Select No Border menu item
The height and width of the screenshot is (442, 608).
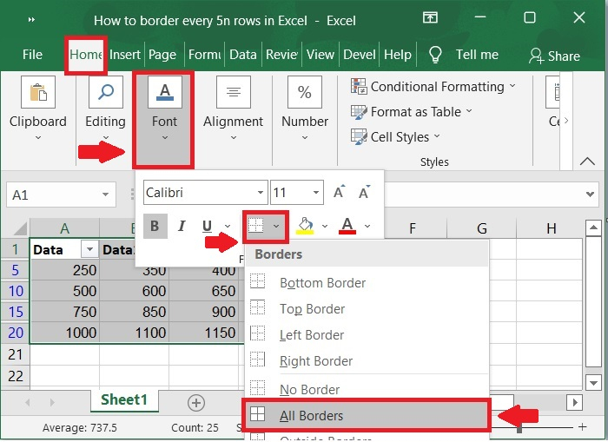pyautogui.click(x=367, y=389)
